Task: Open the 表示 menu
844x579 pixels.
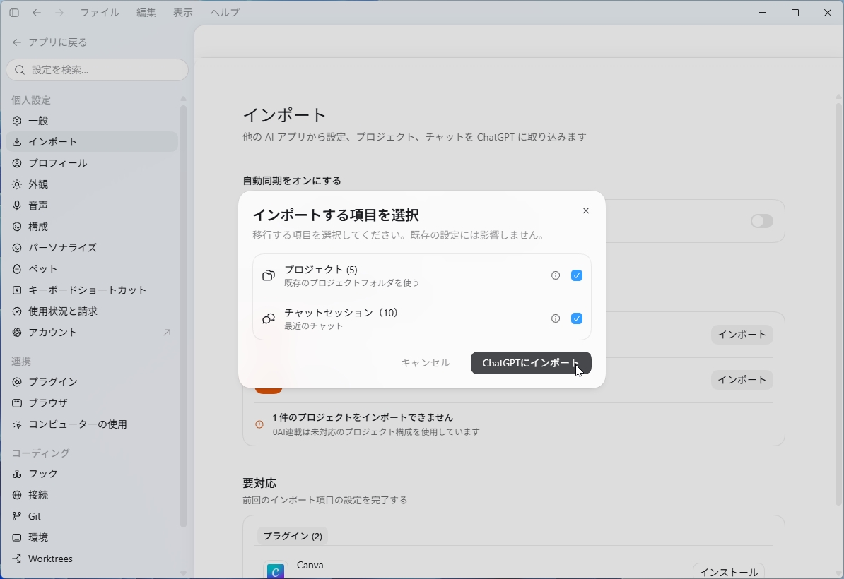Action: tap(182, 13)
